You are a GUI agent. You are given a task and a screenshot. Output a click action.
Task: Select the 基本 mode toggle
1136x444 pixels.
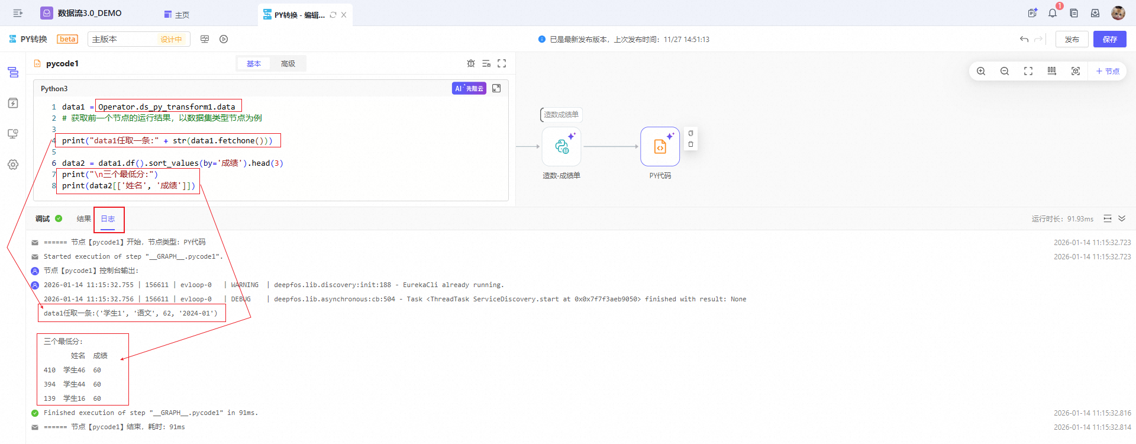pyautogui.click(x=254, y=63)
